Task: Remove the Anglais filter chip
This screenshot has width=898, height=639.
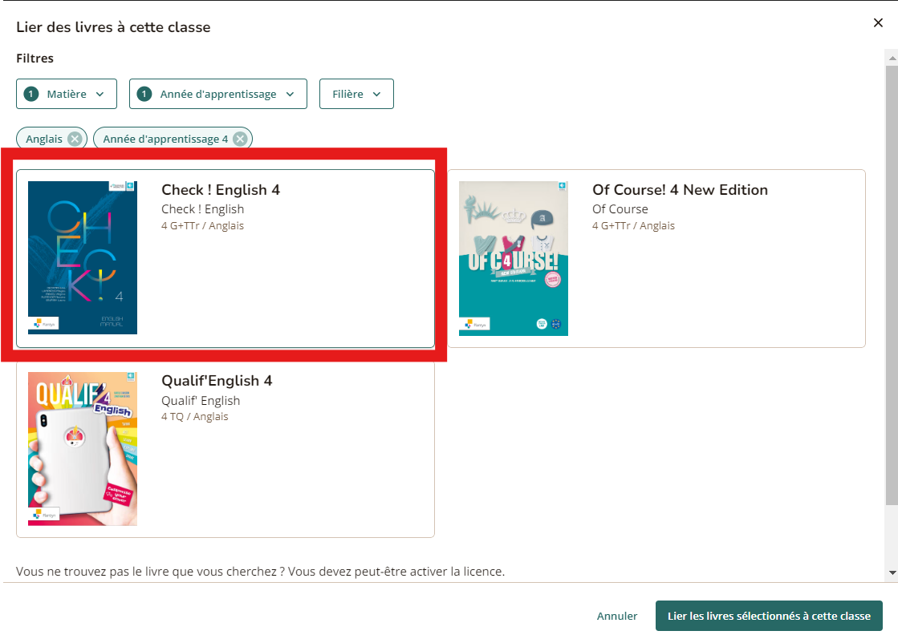Action: click(75, 139)
